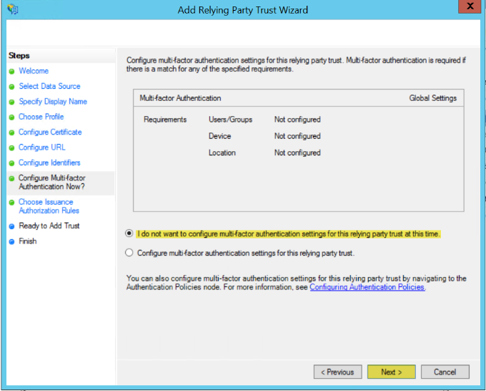Cancel the relying party trust wizard
The width and height of the screenshot is (486, 391).
(x=445, y=372)
